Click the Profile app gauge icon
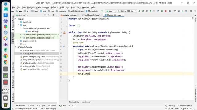The height and width of the screenshot is (110, 197). (x=158, y=11)
